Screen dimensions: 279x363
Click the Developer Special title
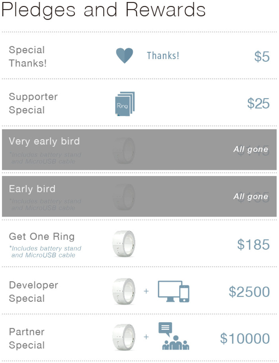[33, 292]
